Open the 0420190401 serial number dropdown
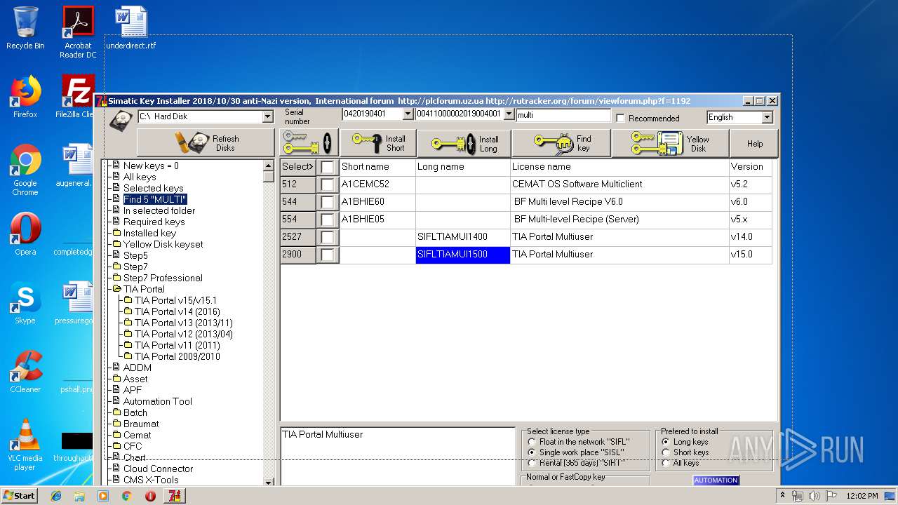 click(x=408, y=114)
